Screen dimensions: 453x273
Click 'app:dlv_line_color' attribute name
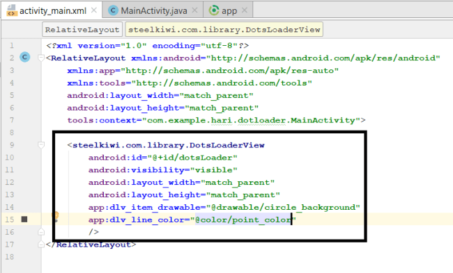[x=137, y=220]
